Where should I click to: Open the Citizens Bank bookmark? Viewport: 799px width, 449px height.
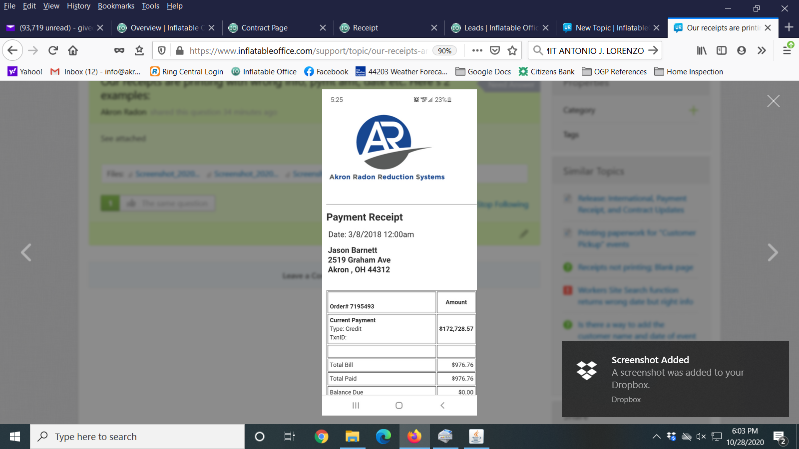[546, 72]
